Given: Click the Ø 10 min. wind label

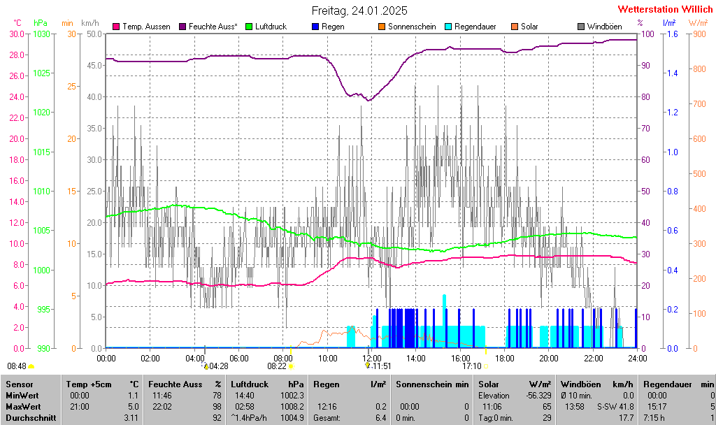Looking at the screenshot, I should coord(577,396).
